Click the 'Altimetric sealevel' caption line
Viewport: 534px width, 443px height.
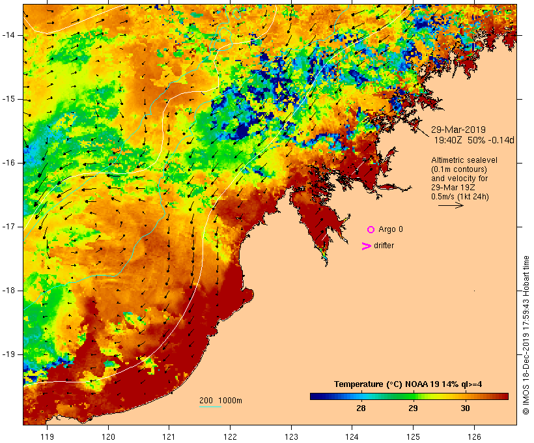[x=464, y=160]
